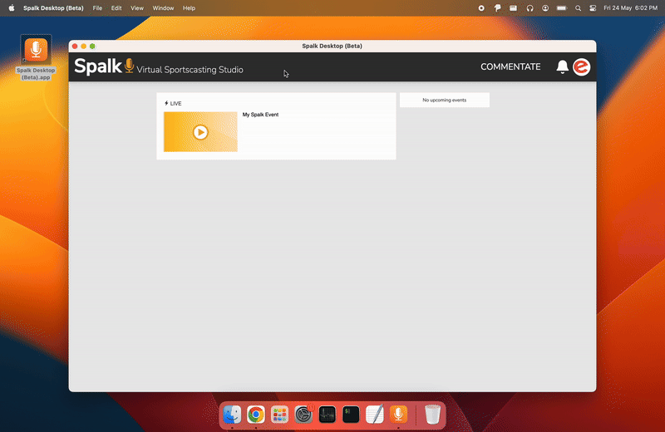Viewport: 665px width, 432px height.
Task: Open the Window menu
Action: tap(163, 8)
